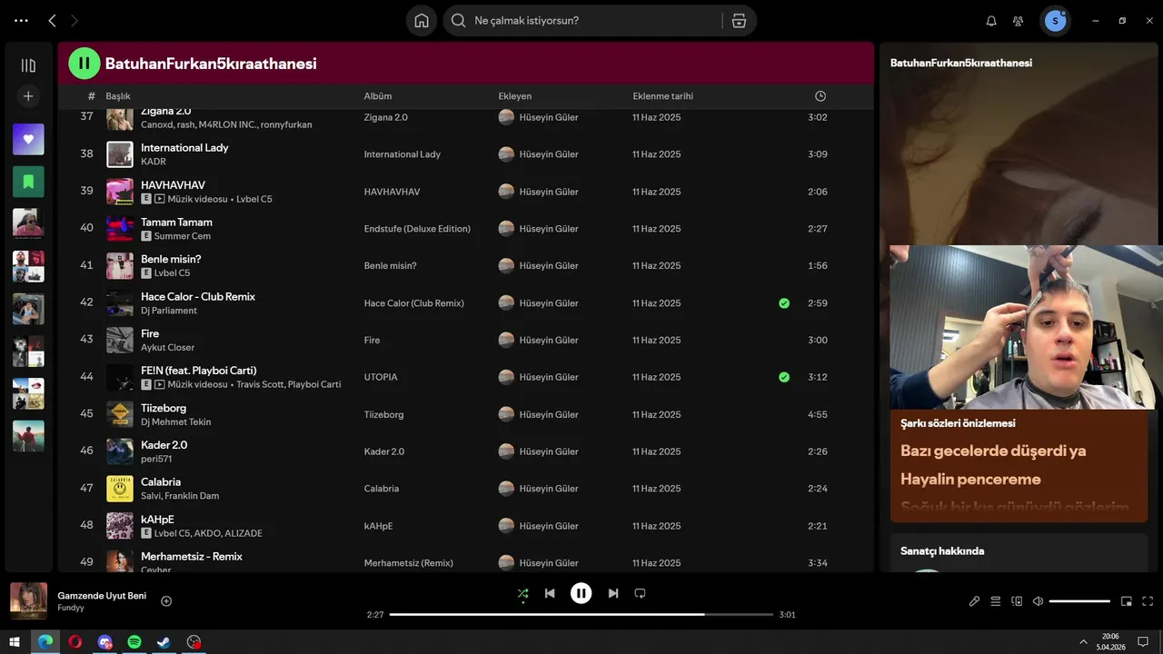Viewport: 1163px width, 654px height.
Task: Expand system tray hidden icons chevron
Action: click(1083, 642)
